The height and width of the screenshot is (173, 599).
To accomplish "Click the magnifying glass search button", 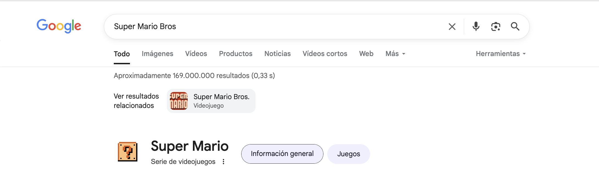I will (515, 27).
